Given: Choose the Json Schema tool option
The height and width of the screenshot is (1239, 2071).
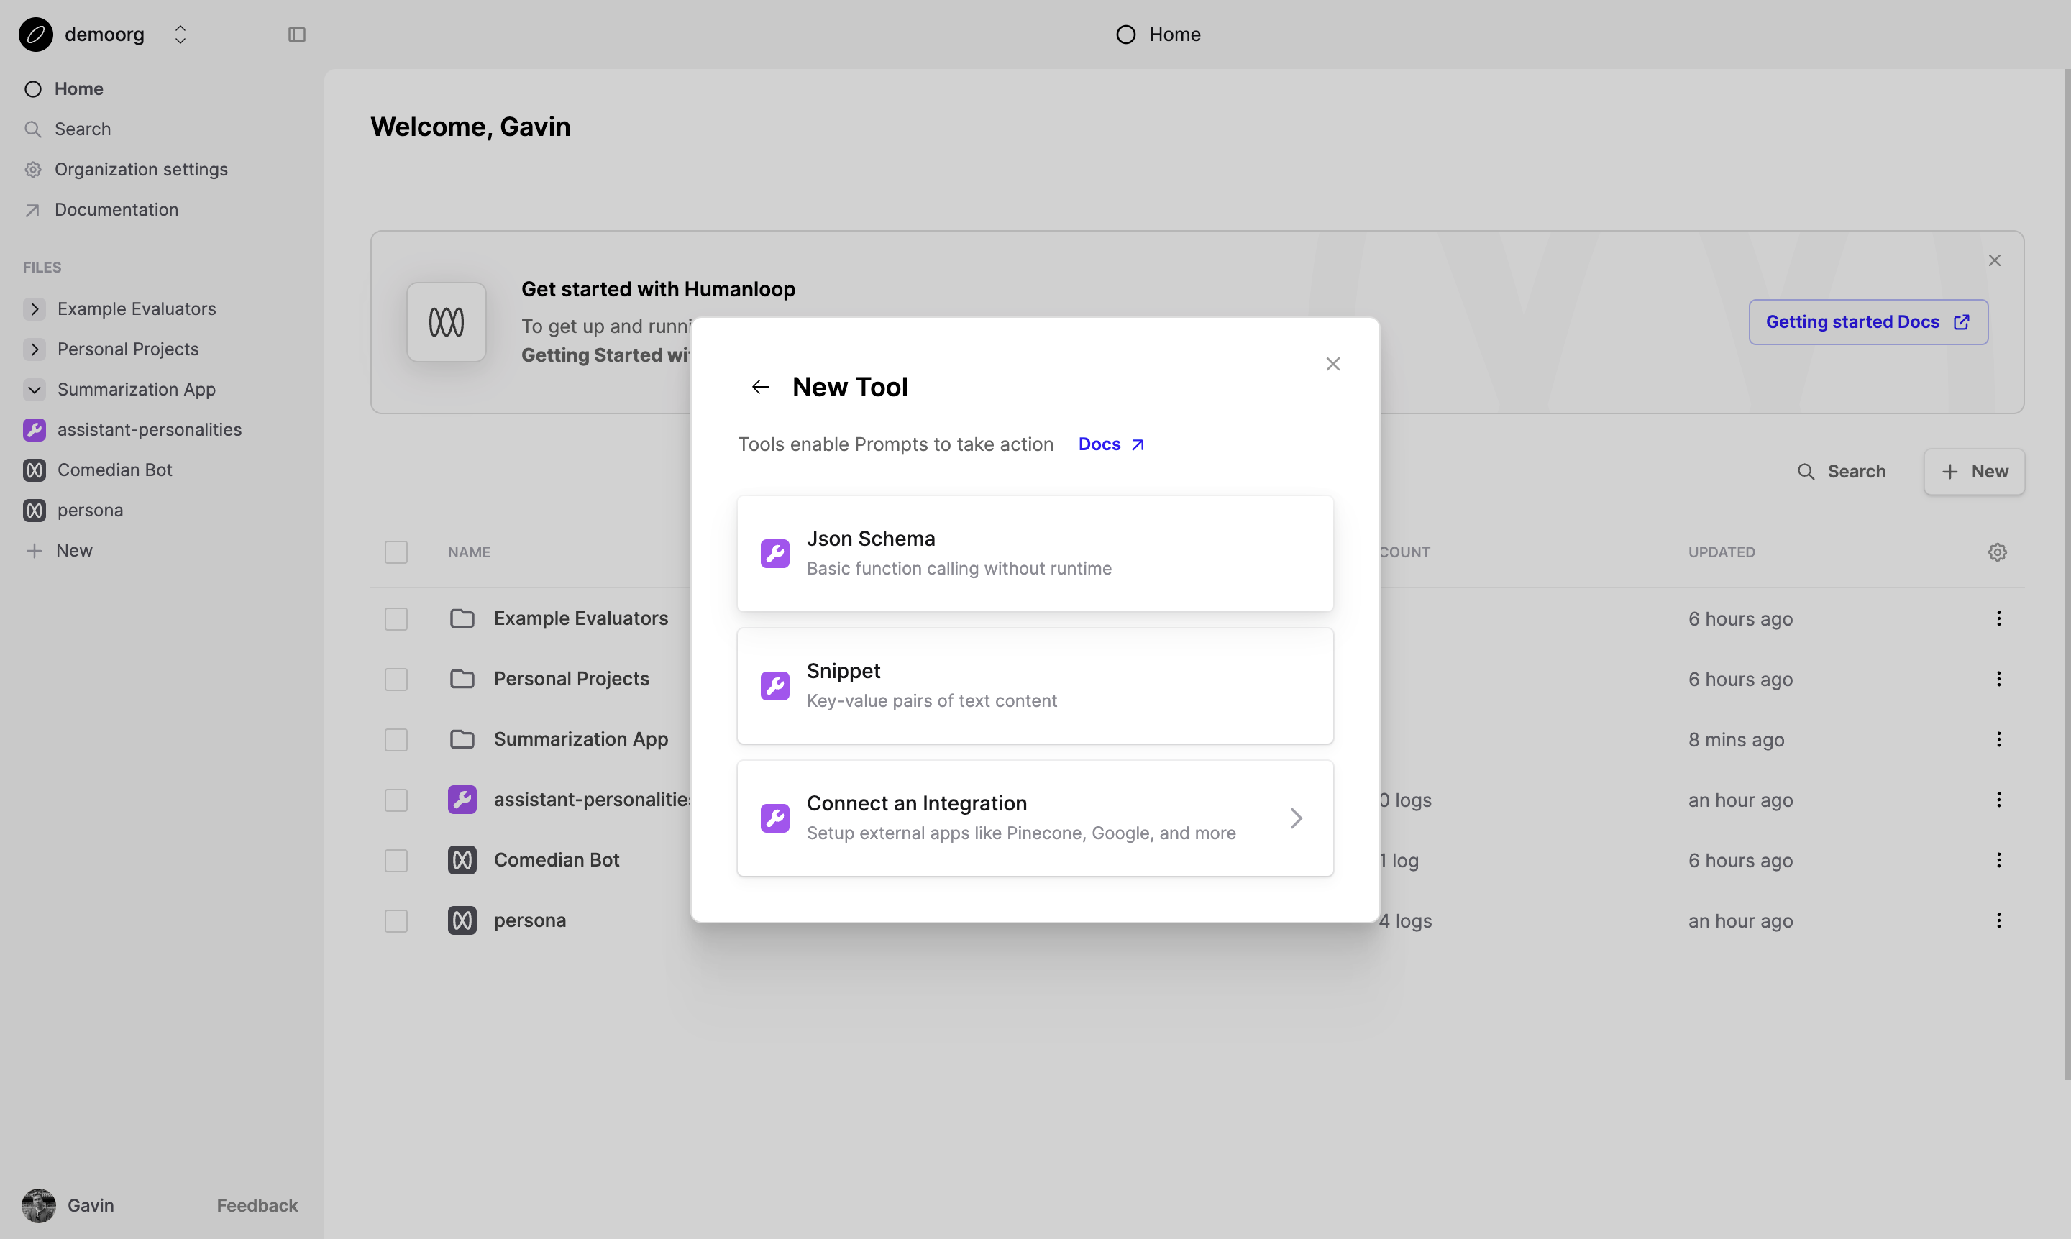Looking at the screenshot, I should pyautogui.click(x=1035, y=554).
